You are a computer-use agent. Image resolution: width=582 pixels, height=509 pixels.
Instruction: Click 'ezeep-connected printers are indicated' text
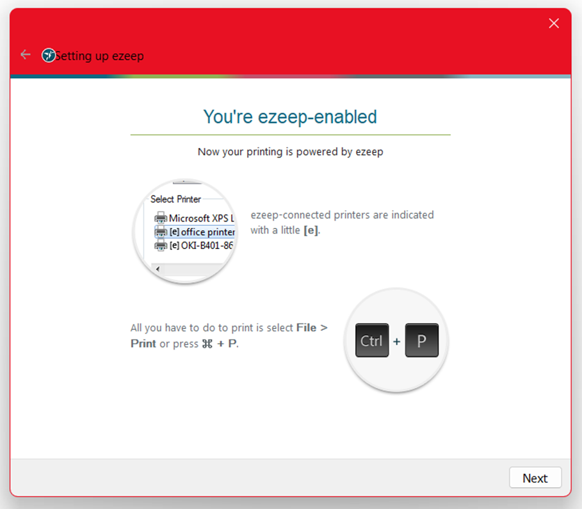point(342,222)
